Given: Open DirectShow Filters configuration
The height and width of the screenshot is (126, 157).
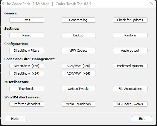Looking at the screenshot, I should [27, 51].
